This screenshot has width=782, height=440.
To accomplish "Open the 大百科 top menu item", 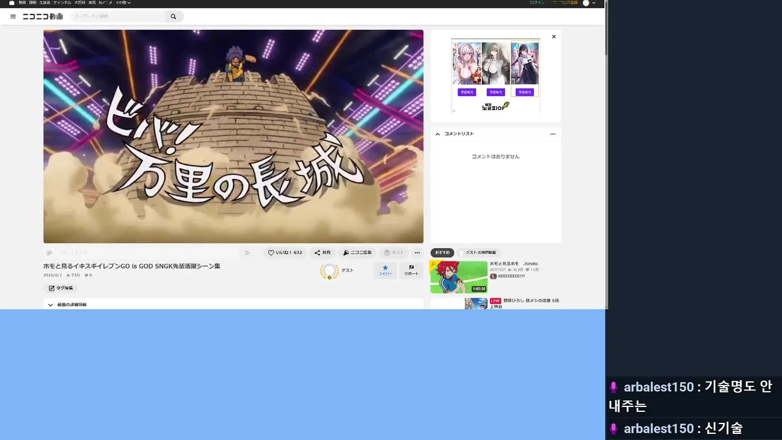I will [80, 2].
